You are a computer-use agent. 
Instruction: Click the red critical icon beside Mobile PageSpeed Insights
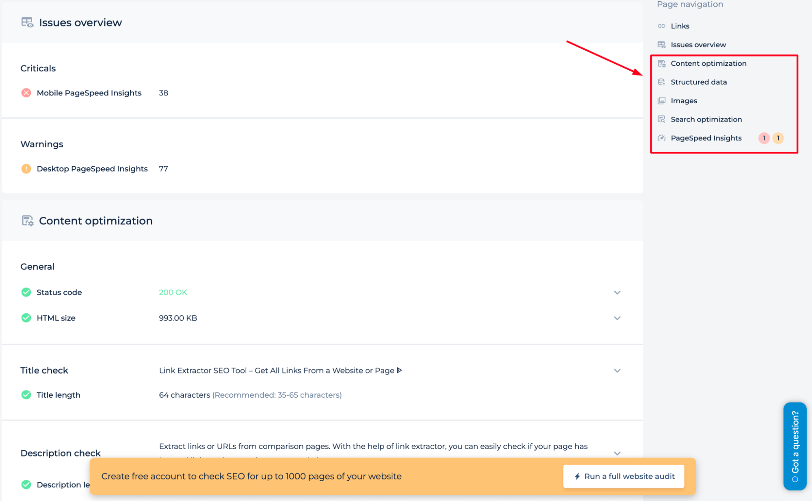click(x=26, y=93)
